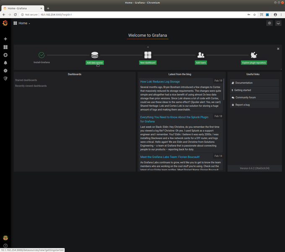
Task: Click the plugin plug icon
Action: pos(254,55)
